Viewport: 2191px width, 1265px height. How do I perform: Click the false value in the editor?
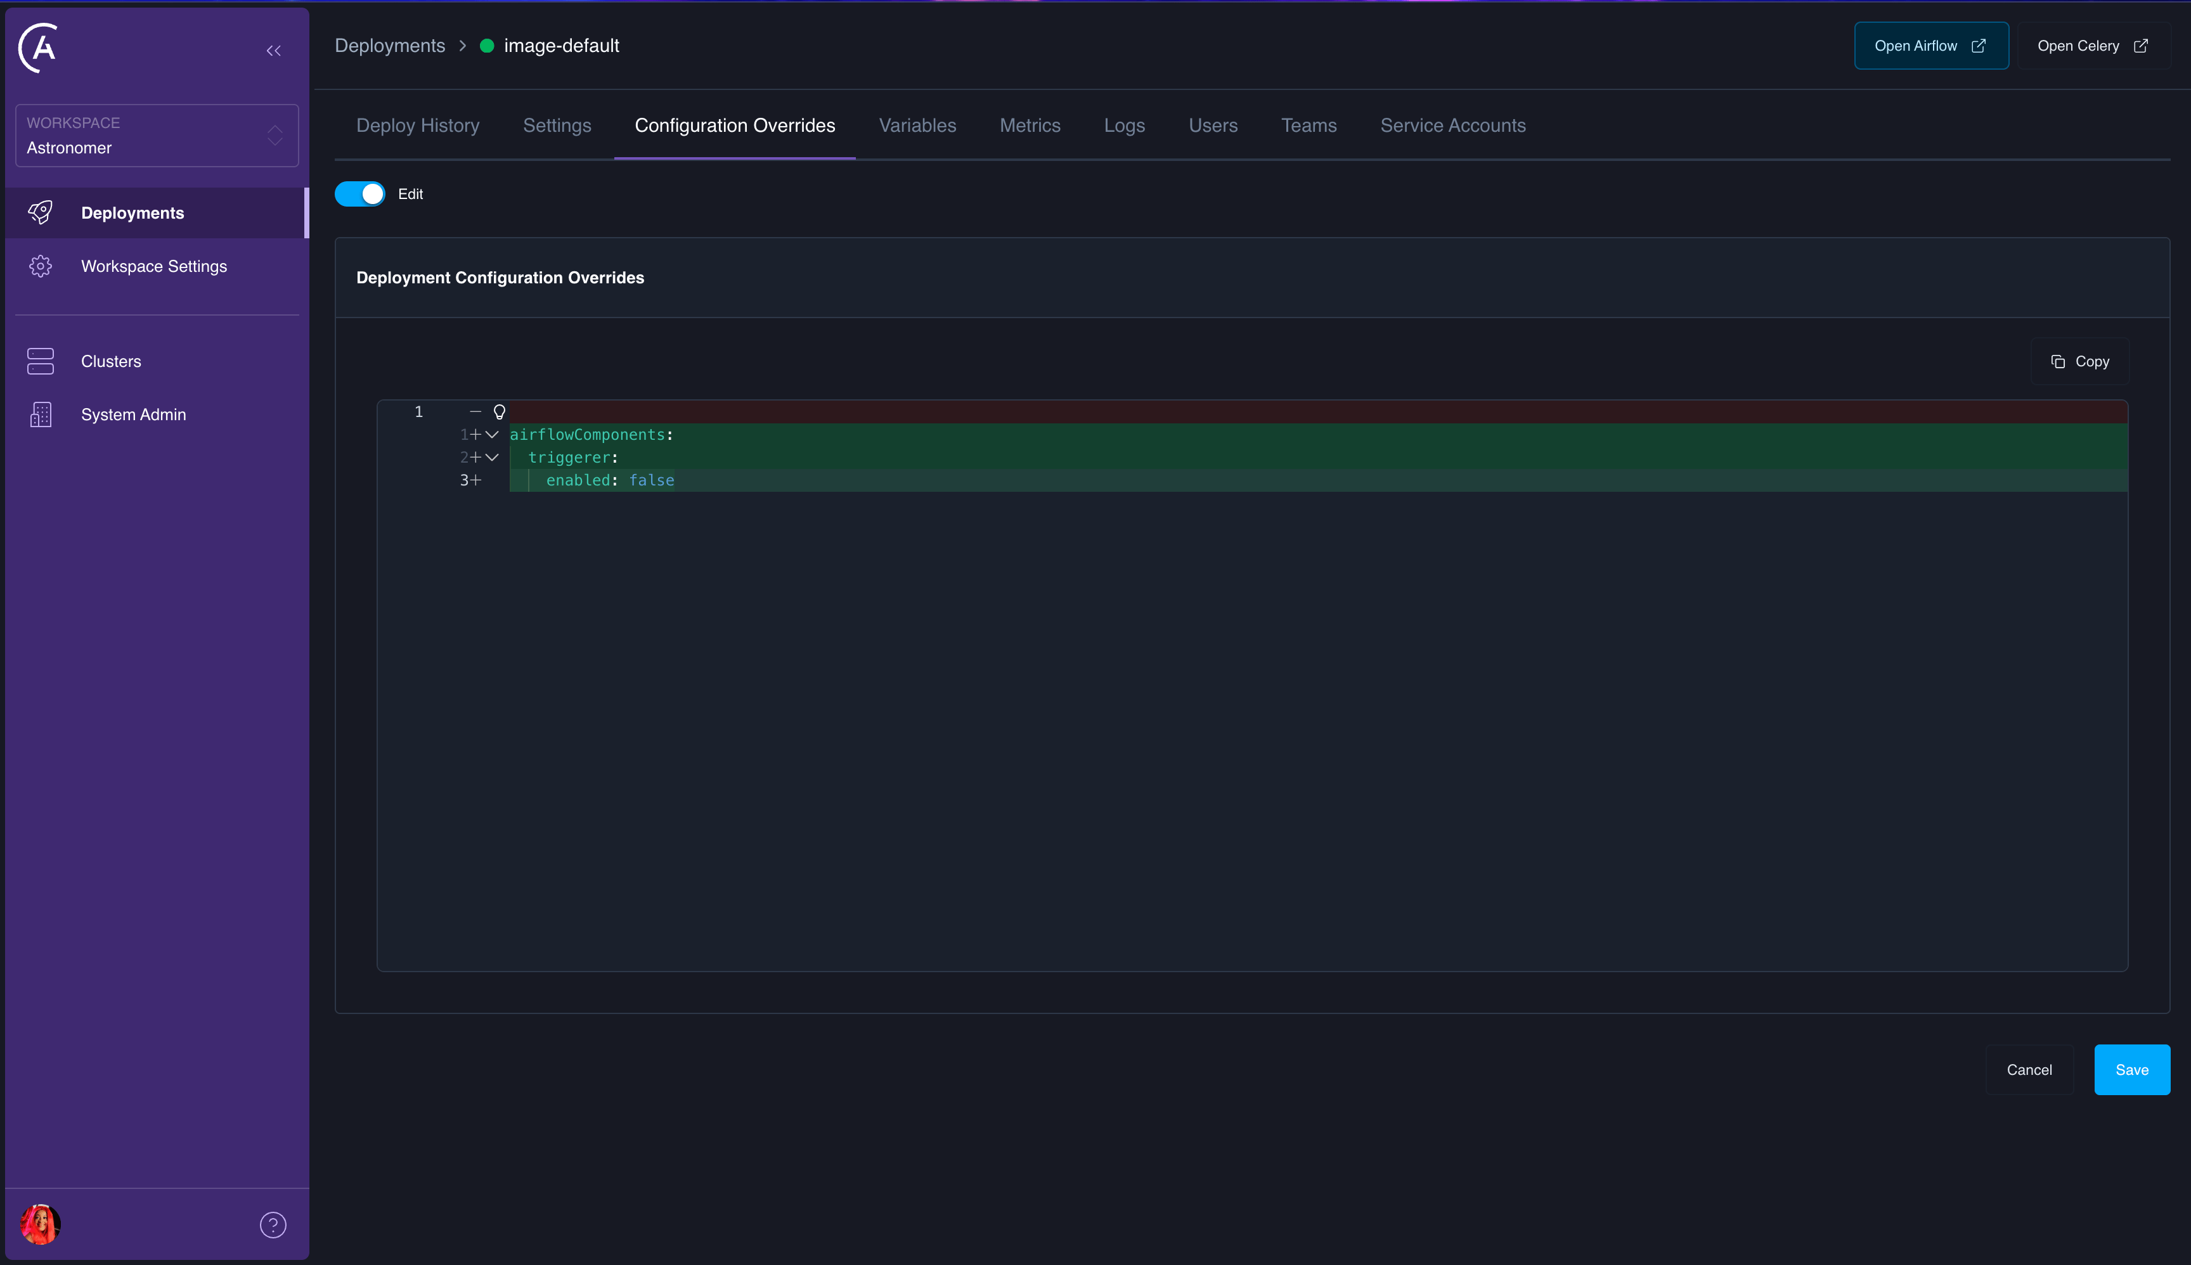click(652, 480)
